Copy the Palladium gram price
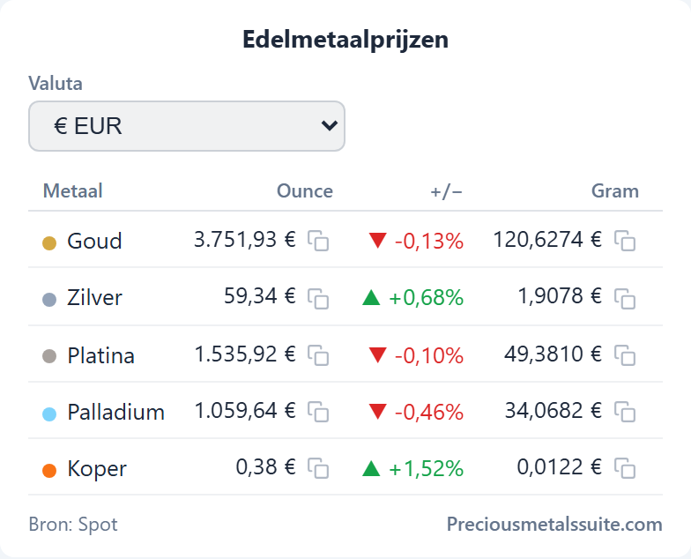Image resolution: width=691 pixels, height=559 pixels. 625,412
